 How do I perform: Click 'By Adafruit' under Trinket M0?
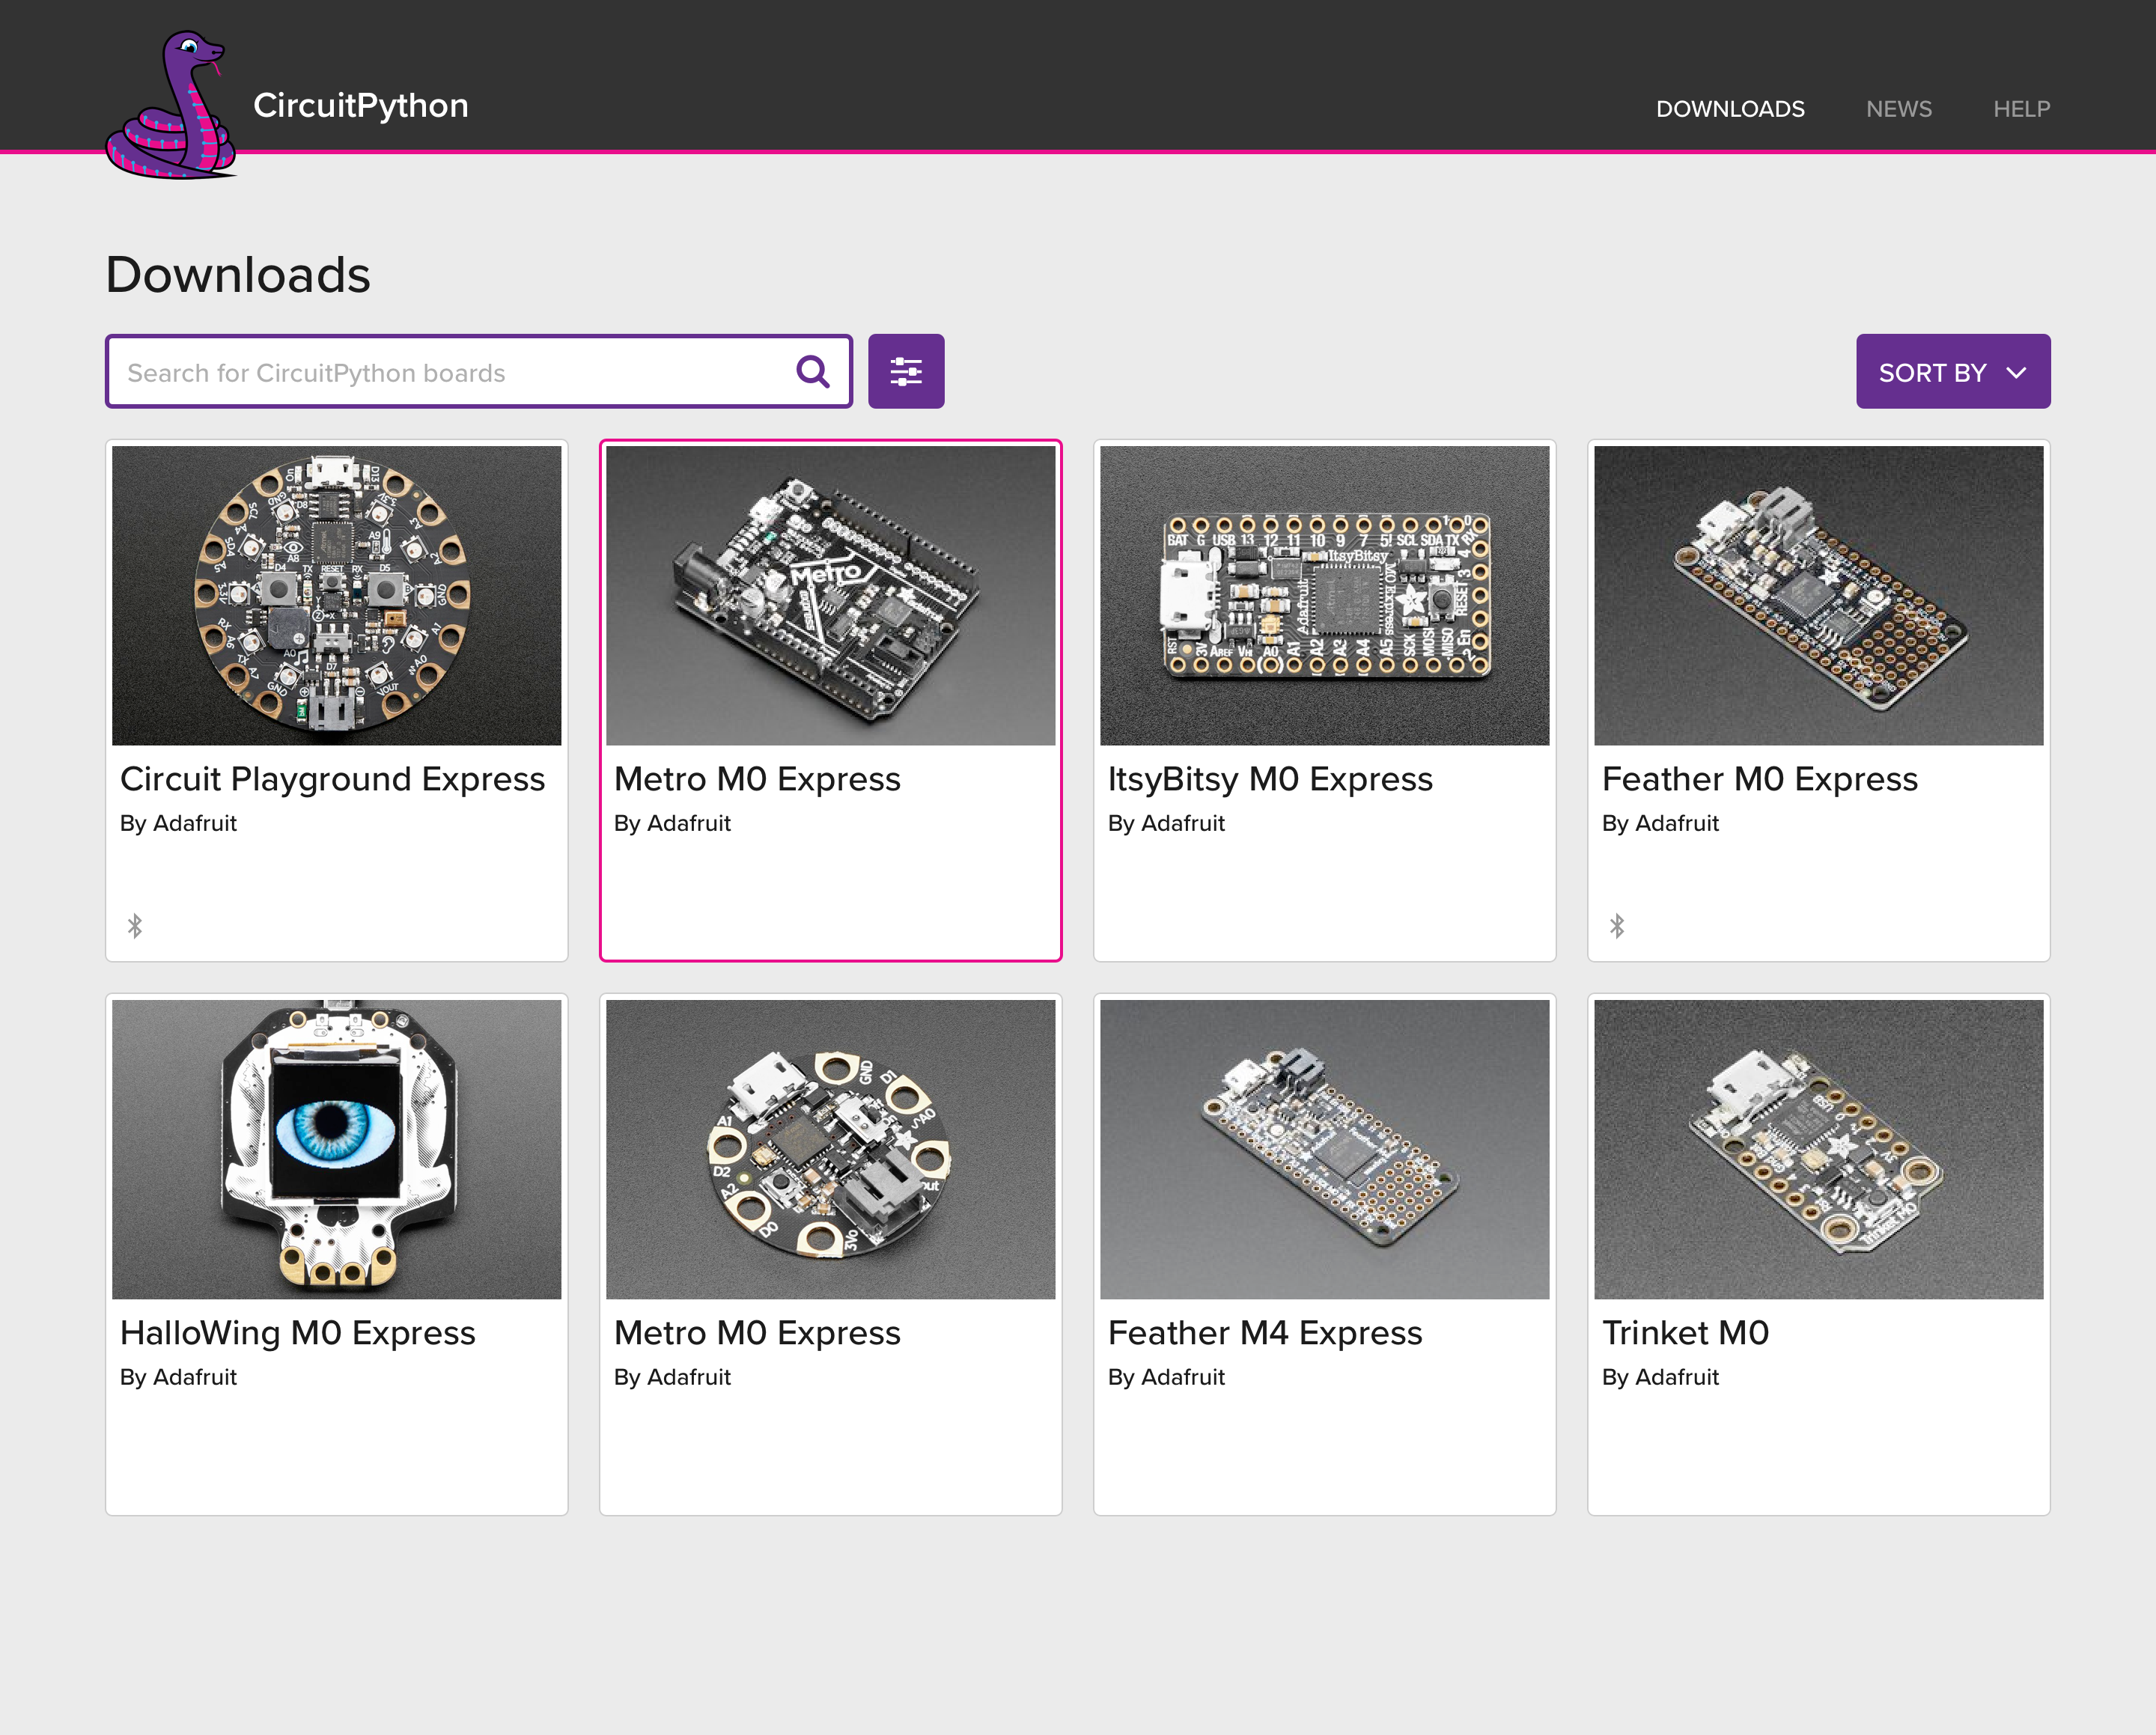pos(1660,1377)
